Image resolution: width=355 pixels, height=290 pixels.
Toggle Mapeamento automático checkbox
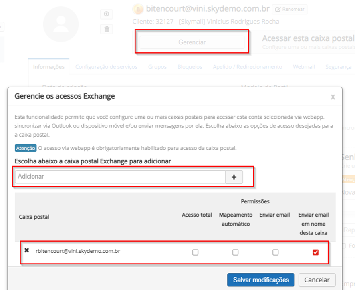click(235, 252)
